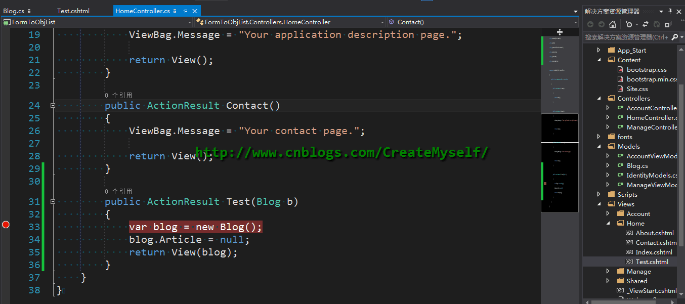
Task: Click the pin icon on HomeController.cs tab
Action: pyautogui.click(x=186, y=11)
